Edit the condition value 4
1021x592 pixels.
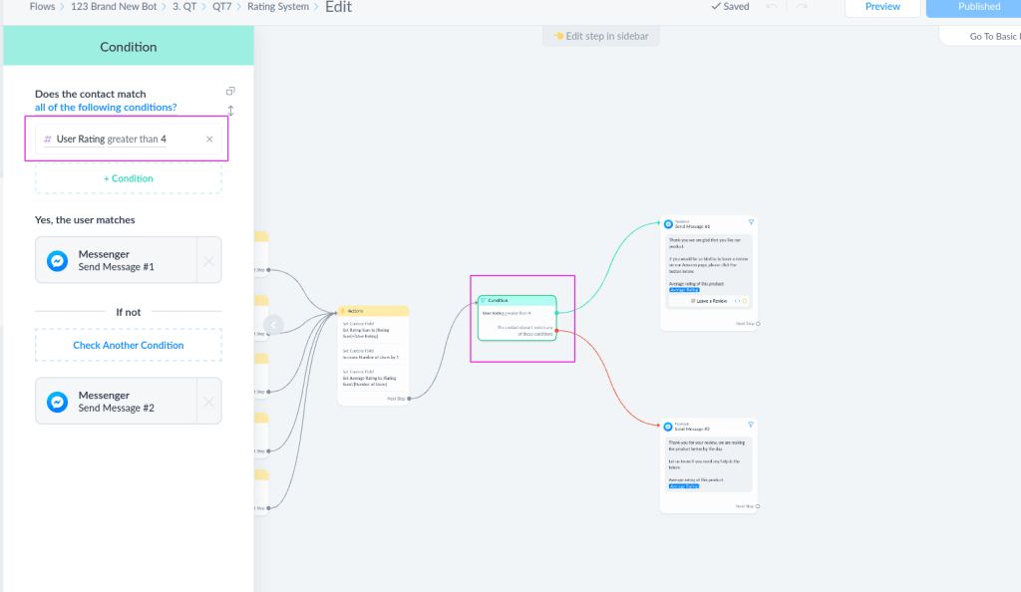tap(164, 140)
